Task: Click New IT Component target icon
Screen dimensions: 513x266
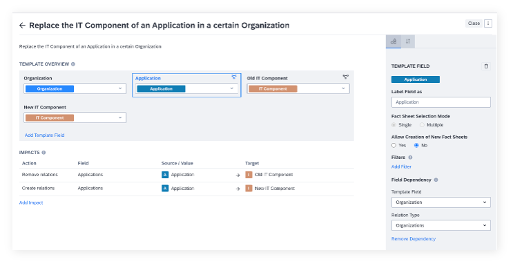Action: click(249, 189)
